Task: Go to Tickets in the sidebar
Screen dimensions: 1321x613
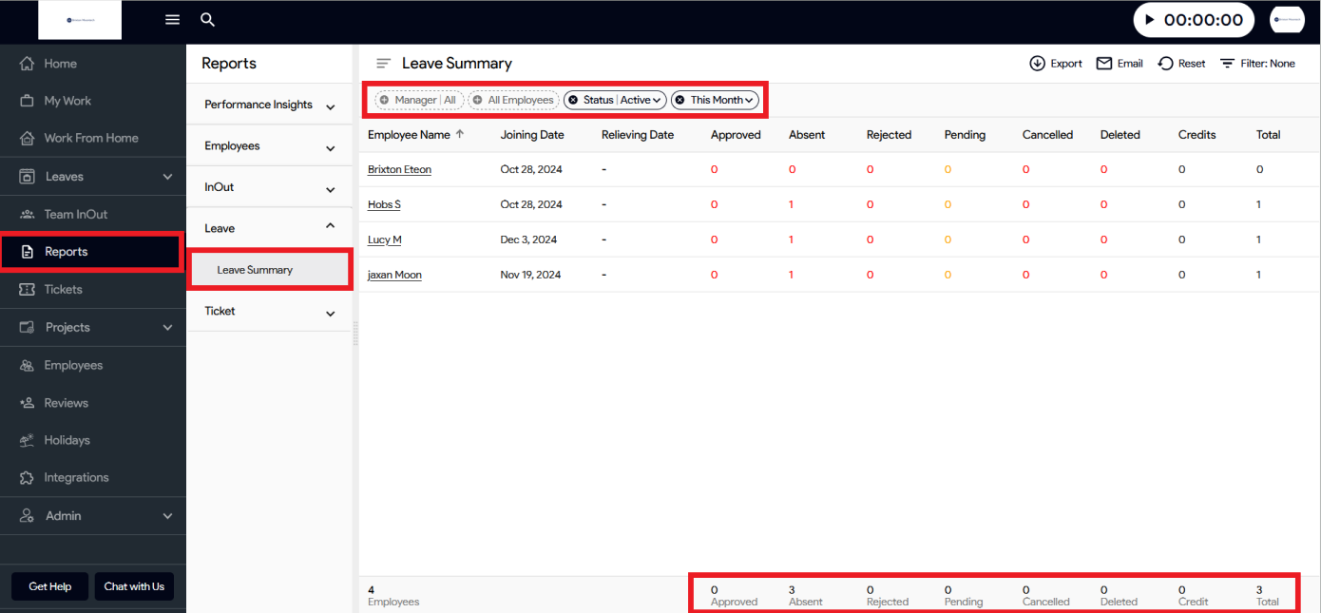Action: pos(63,290)
